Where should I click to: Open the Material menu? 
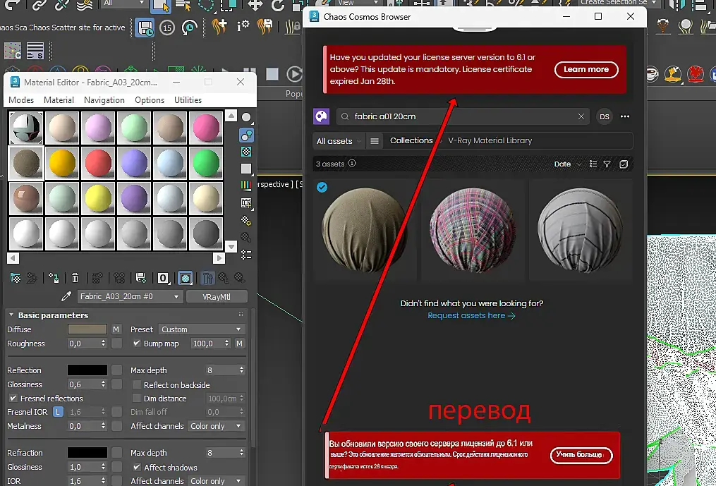pos(59,100)
